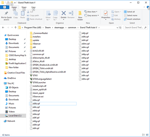
Task: Click the Pin to Quick access icon
Action: click(x=6, y=13)
